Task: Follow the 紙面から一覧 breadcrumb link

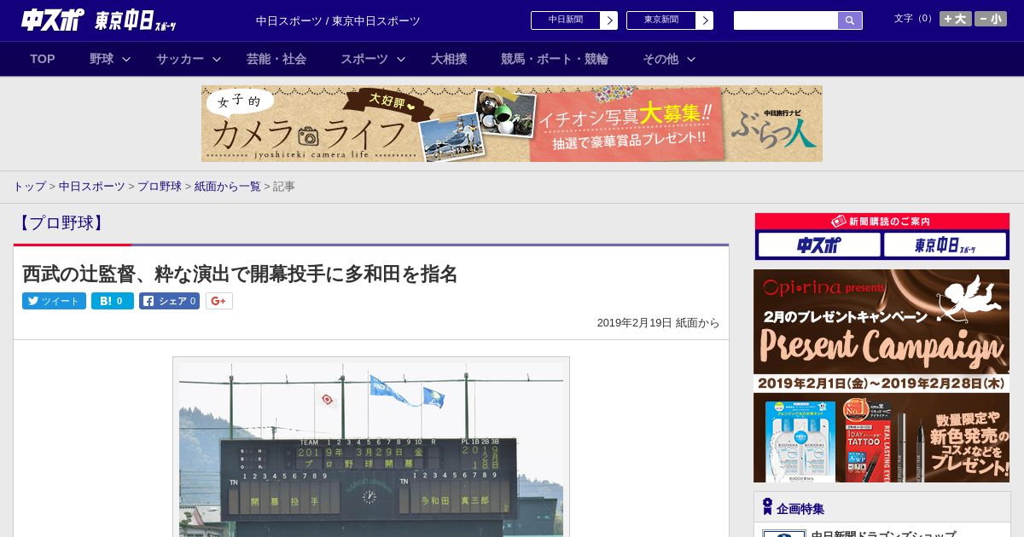Action: pyautogui.click(x=228, y=186)
